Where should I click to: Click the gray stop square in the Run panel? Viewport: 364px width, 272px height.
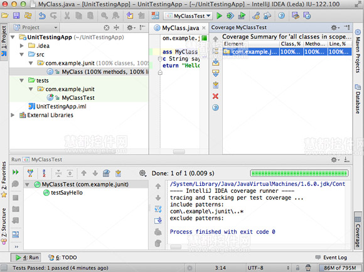tap(16, 198)
